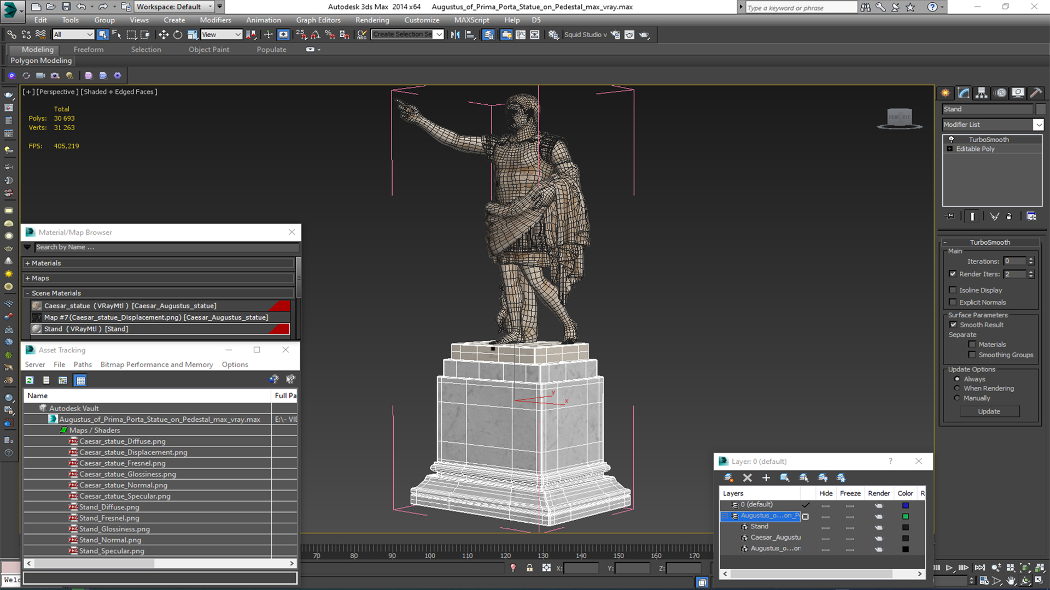Click green color swatch of Augustus layer
This screenshot has height=590, width=1050.
[x=906, y=516]
